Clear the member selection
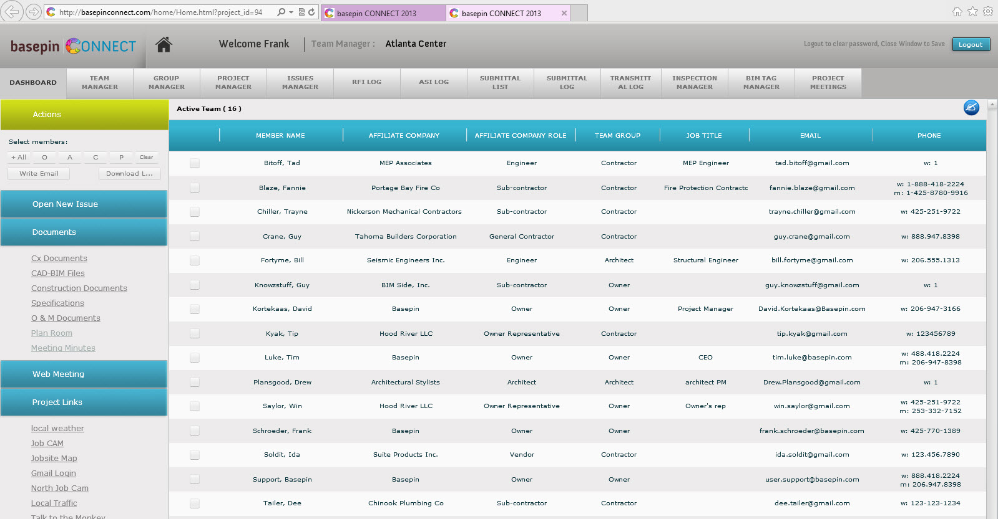This screenshot has width=998, height=519. click(x=147, y=158)
